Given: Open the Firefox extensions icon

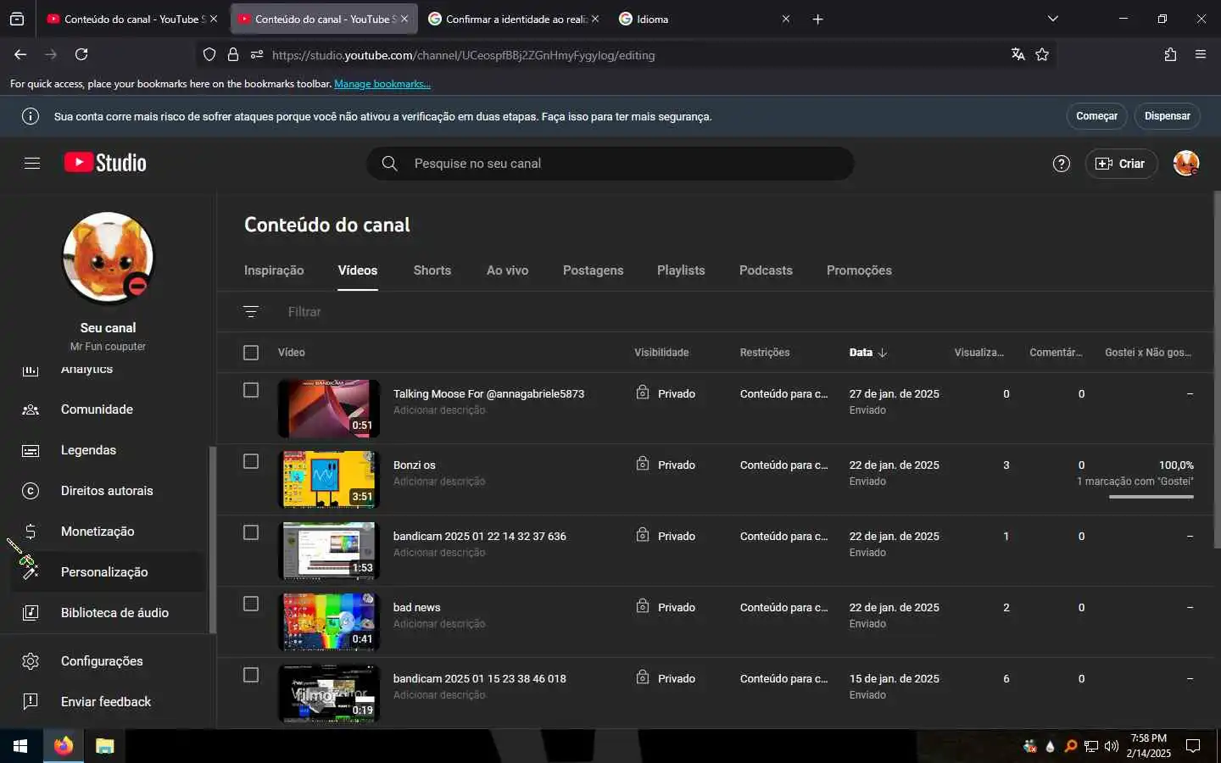Looking at the screenshot, I should tap(1170, 54).
